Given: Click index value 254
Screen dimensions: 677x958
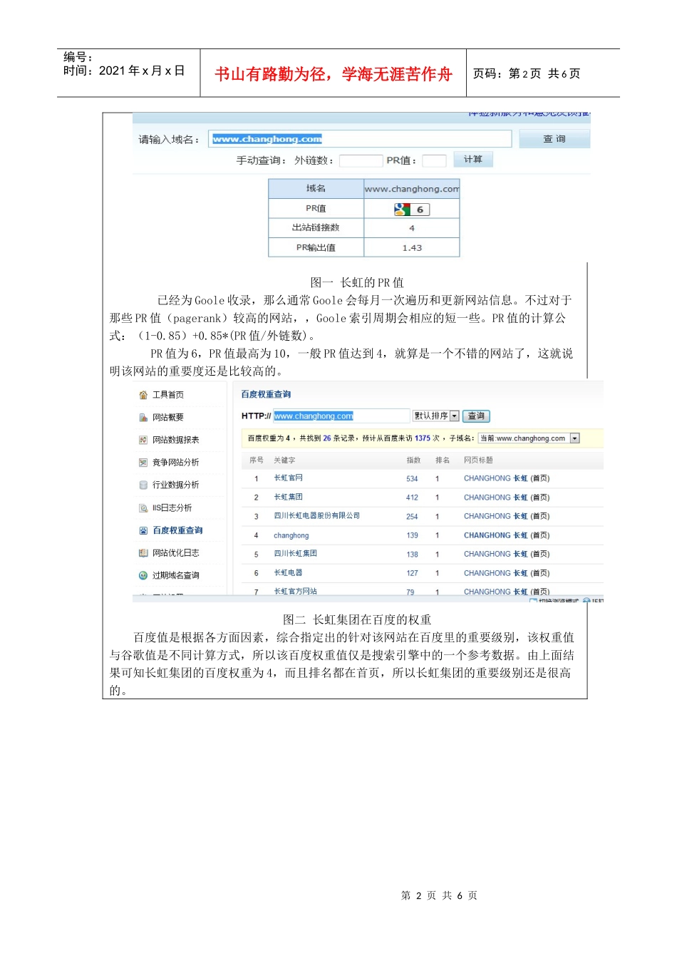Looking at the screenshot, I should click(x=412, y=517).
